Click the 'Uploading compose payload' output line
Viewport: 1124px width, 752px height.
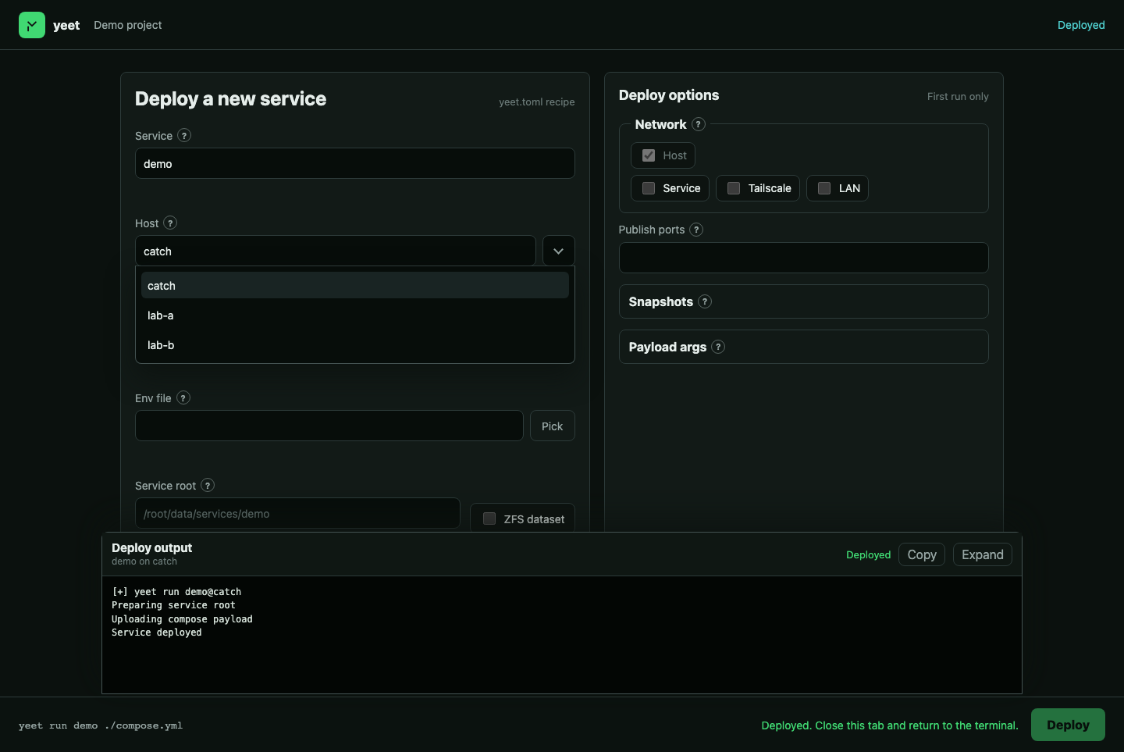(182, 619)
